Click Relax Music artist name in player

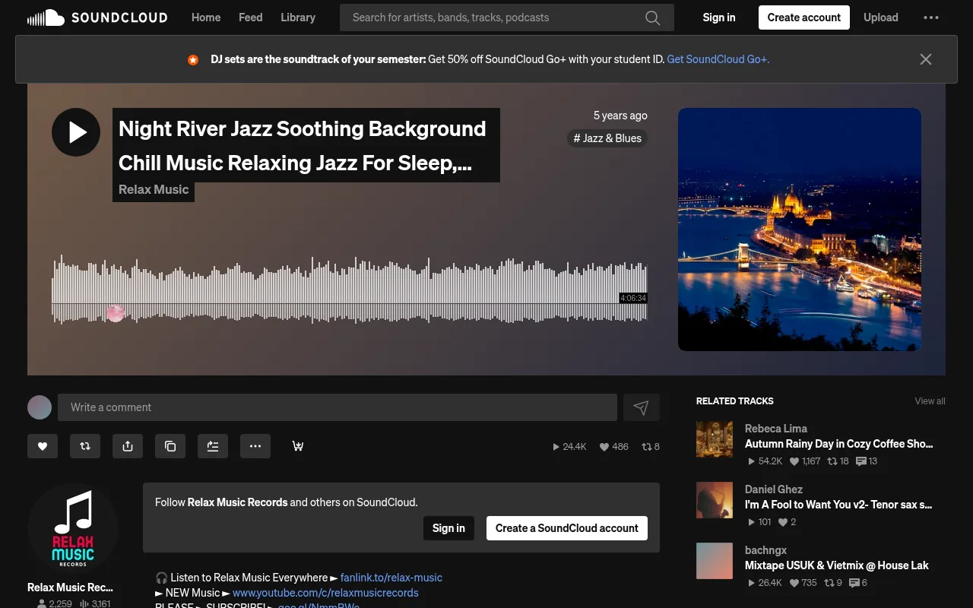pyautogui.click(x=154, y=190)
